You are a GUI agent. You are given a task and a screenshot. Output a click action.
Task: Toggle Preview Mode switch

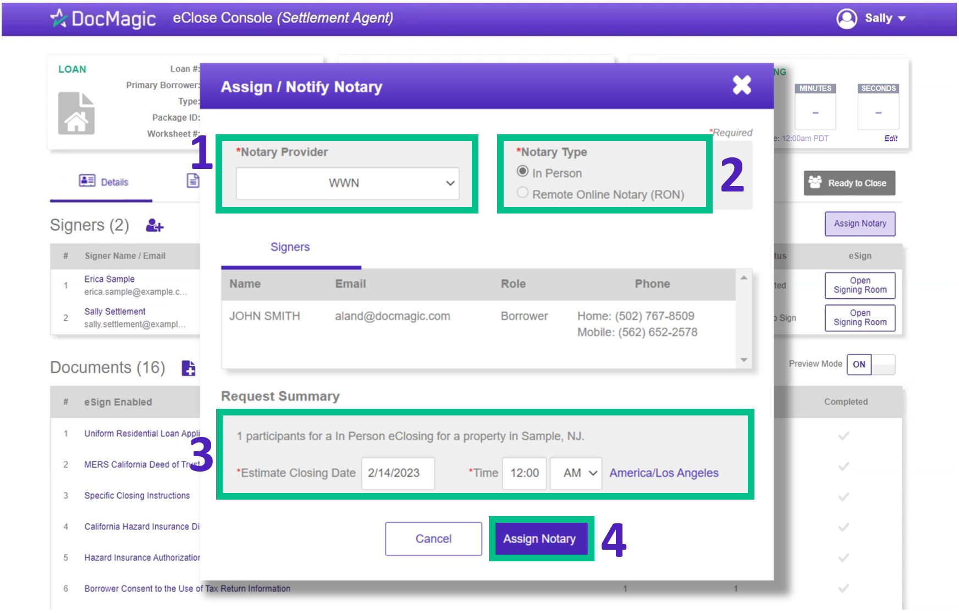click(870, 364)
